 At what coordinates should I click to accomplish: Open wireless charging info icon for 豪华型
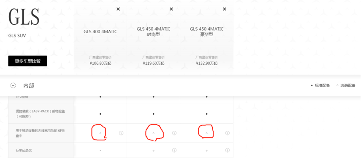228,133
